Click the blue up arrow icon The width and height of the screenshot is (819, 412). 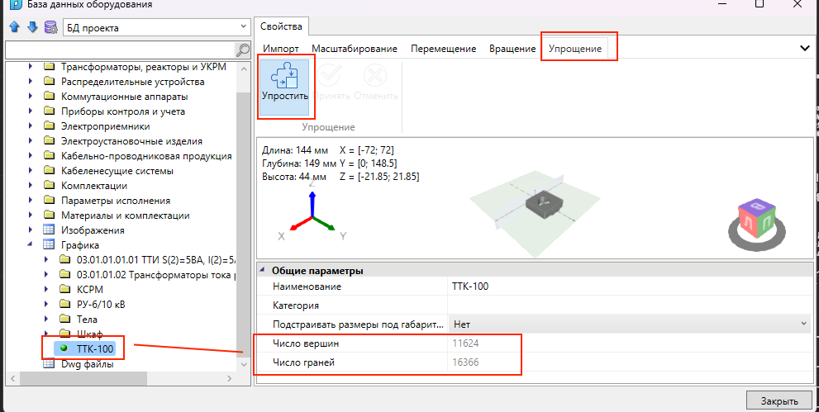[x=13, y=28]
